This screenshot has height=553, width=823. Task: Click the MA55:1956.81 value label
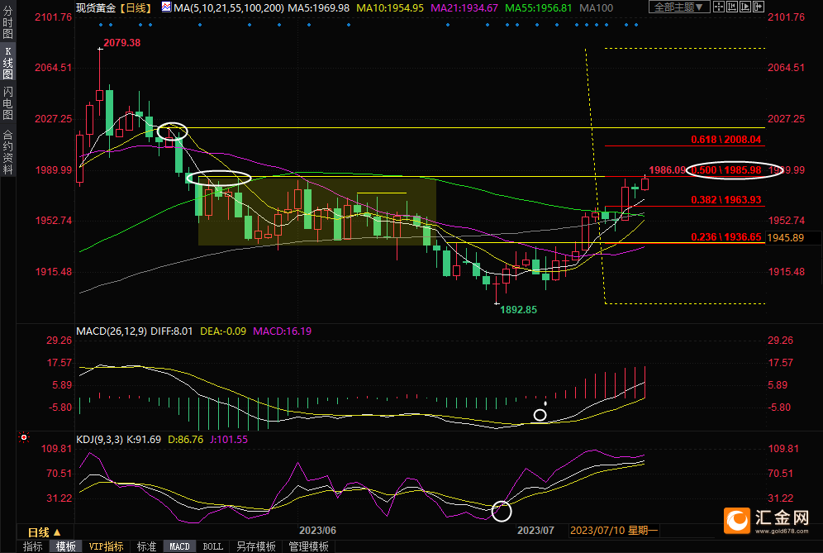click(x=539, y=8)
